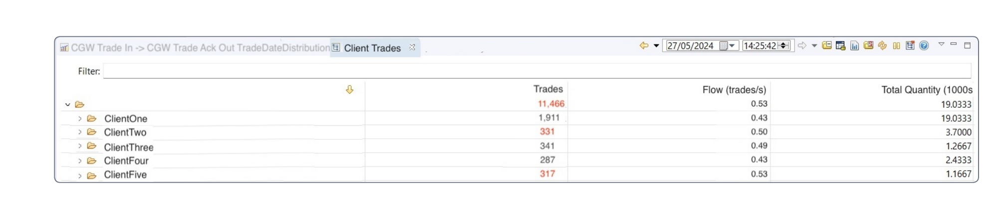Click the table with database toolbar icon
The width and height of the screenshot is (998, 220).
[840, 46]
